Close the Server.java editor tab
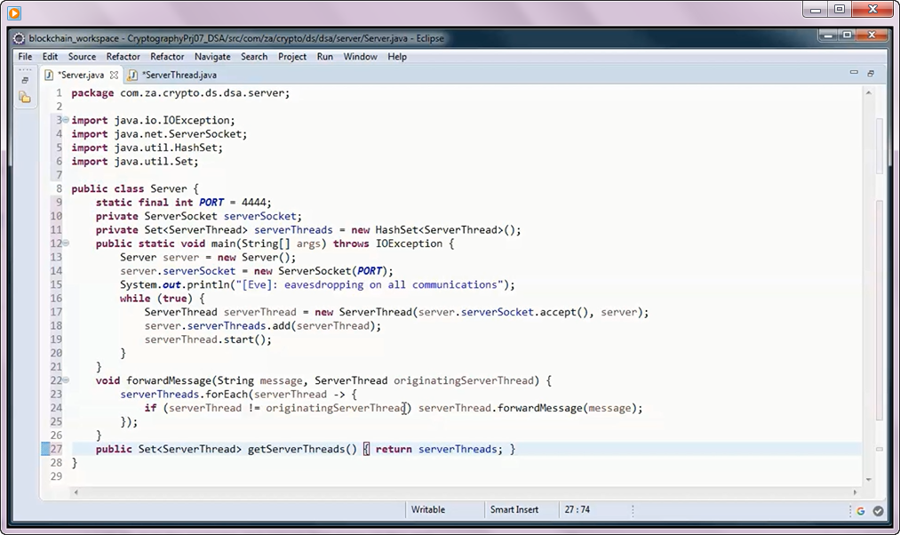Viewport: 900px width, 535px height. click(x=115, y=76)
